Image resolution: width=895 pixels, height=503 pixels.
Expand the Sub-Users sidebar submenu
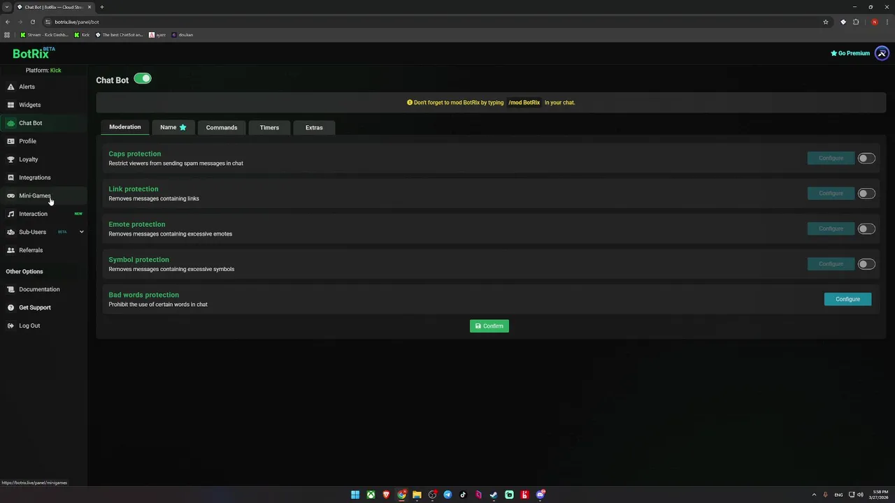[x=81, y=232]
